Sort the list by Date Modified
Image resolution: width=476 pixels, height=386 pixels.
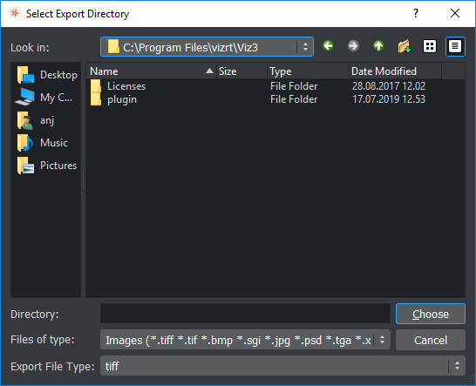coord(395,71)
